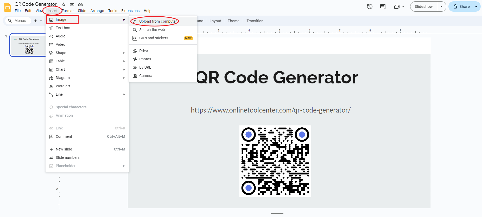The height and width of the screenshot is (217, 482).
Task: Open the Slideshow options dropdown arrow
Action: coord(441,6)
